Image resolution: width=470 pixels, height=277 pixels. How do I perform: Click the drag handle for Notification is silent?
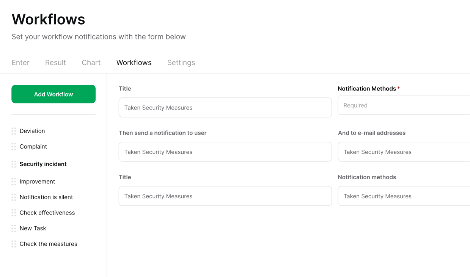tap(14, 197)
